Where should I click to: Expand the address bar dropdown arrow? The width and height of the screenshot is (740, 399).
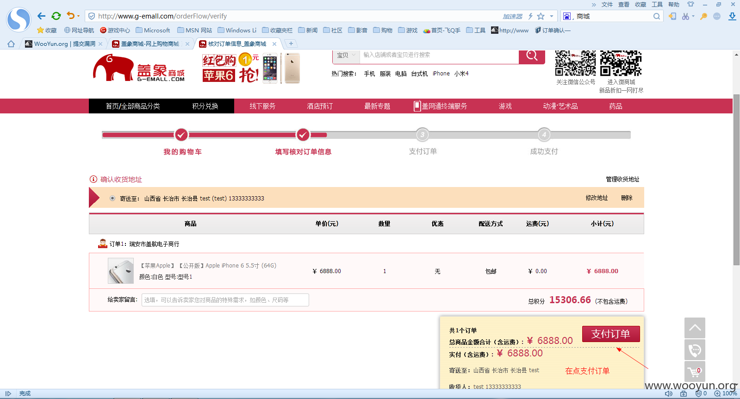[552, 16]
